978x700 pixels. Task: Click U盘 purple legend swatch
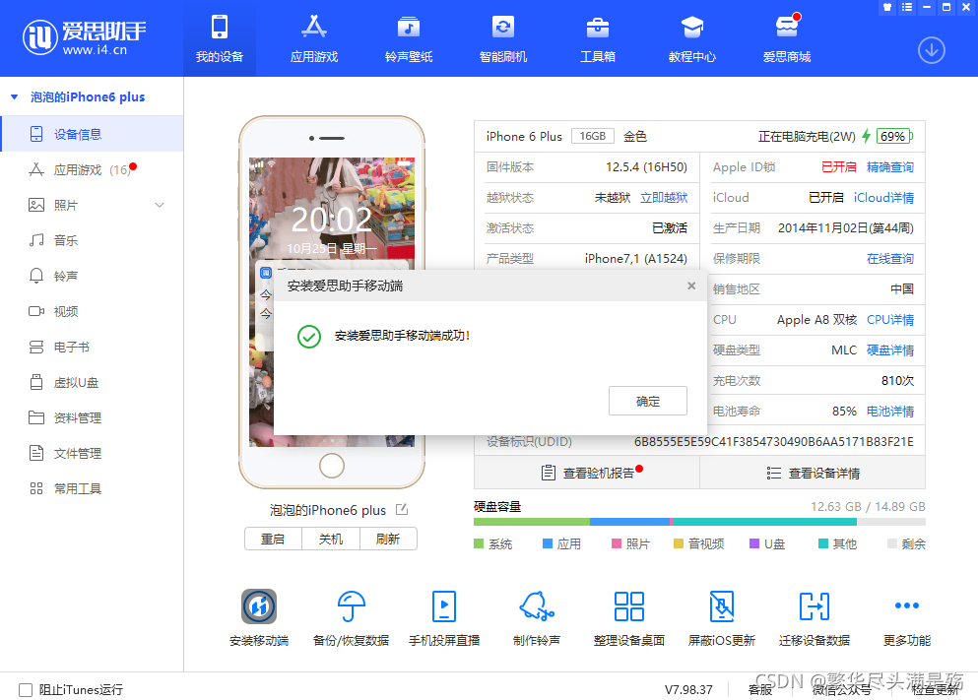click(754, 543)
